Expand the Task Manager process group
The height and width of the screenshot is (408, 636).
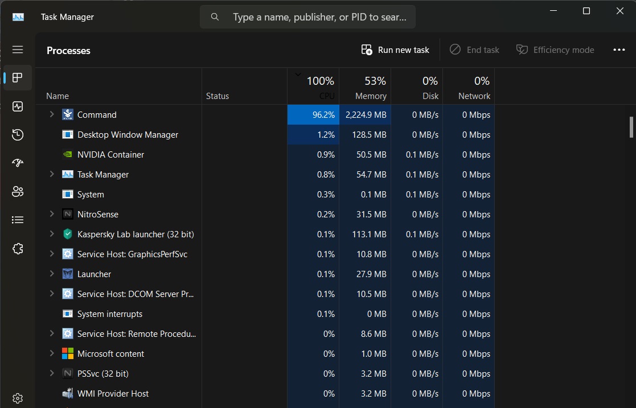click(x=51, y=174)
